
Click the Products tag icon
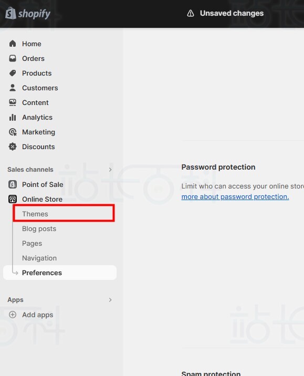click(x=13, y=73)
